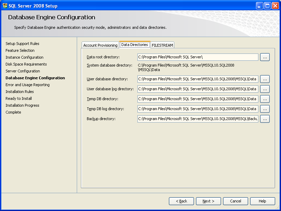Proceed with the Next button
Image resolution: width=281 pixels, height=211 pixels.
coord(208,201)
